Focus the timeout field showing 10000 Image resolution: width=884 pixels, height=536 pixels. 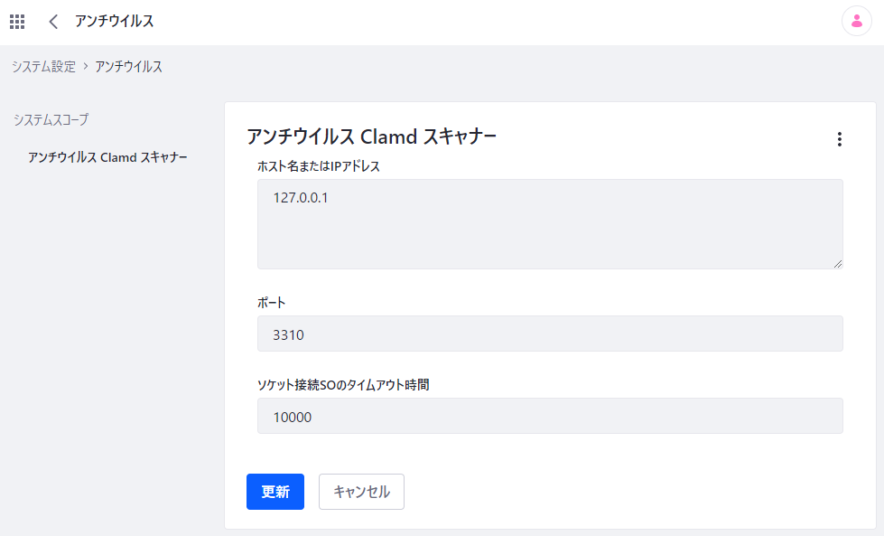click(549, 416)
